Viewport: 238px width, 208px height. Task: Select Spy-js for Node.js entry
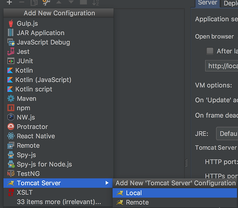click(59, 164)
